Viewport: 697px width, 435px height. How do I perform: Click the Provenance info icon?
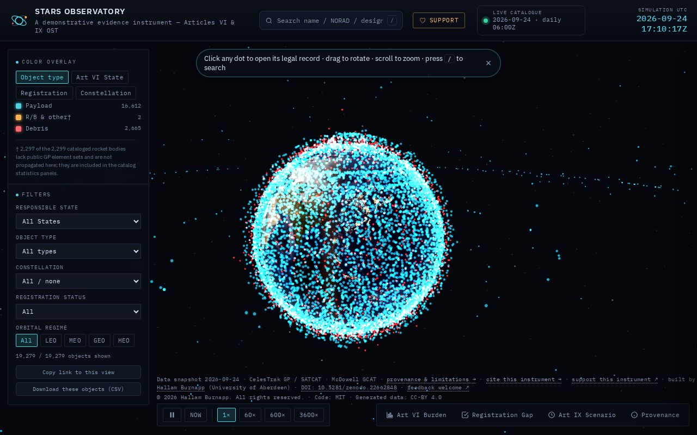click(x=634, y=415)
